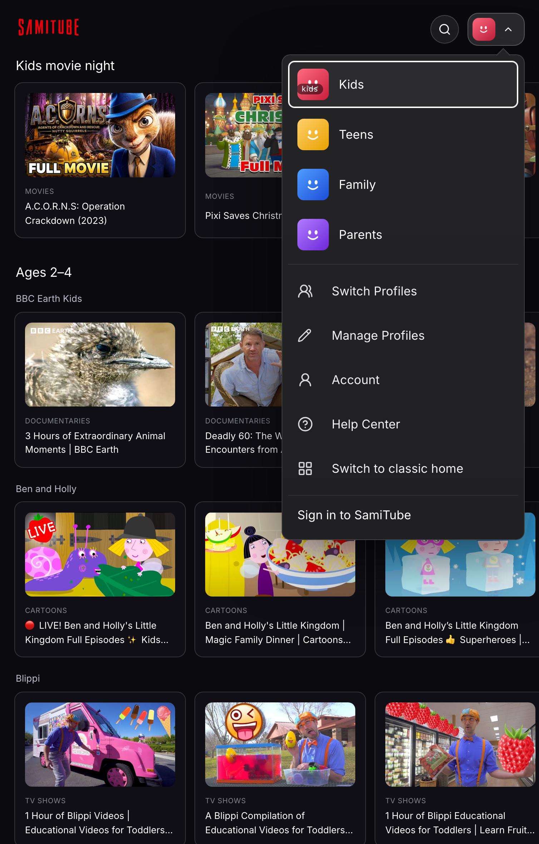Click the TV SHOWS label under Blippi Compilation
The image size is (539, 844).
[x=226, y=801]
